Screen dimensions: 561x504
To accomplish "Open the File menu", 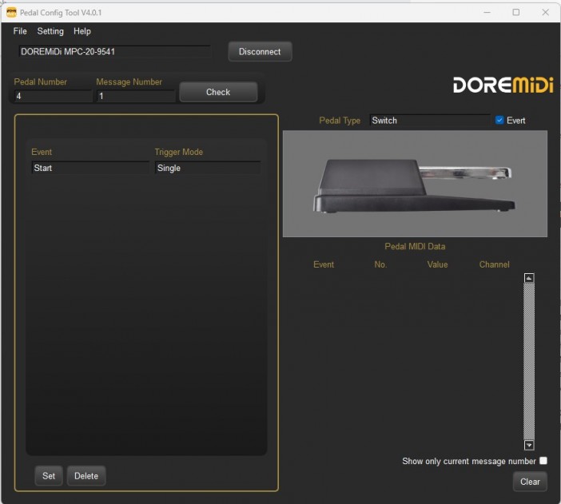I will (x=20, y=31).
